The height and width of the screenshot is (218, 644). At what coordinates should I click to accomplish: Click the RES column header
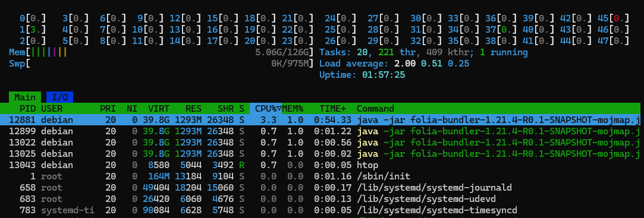(x=193, y=109)
